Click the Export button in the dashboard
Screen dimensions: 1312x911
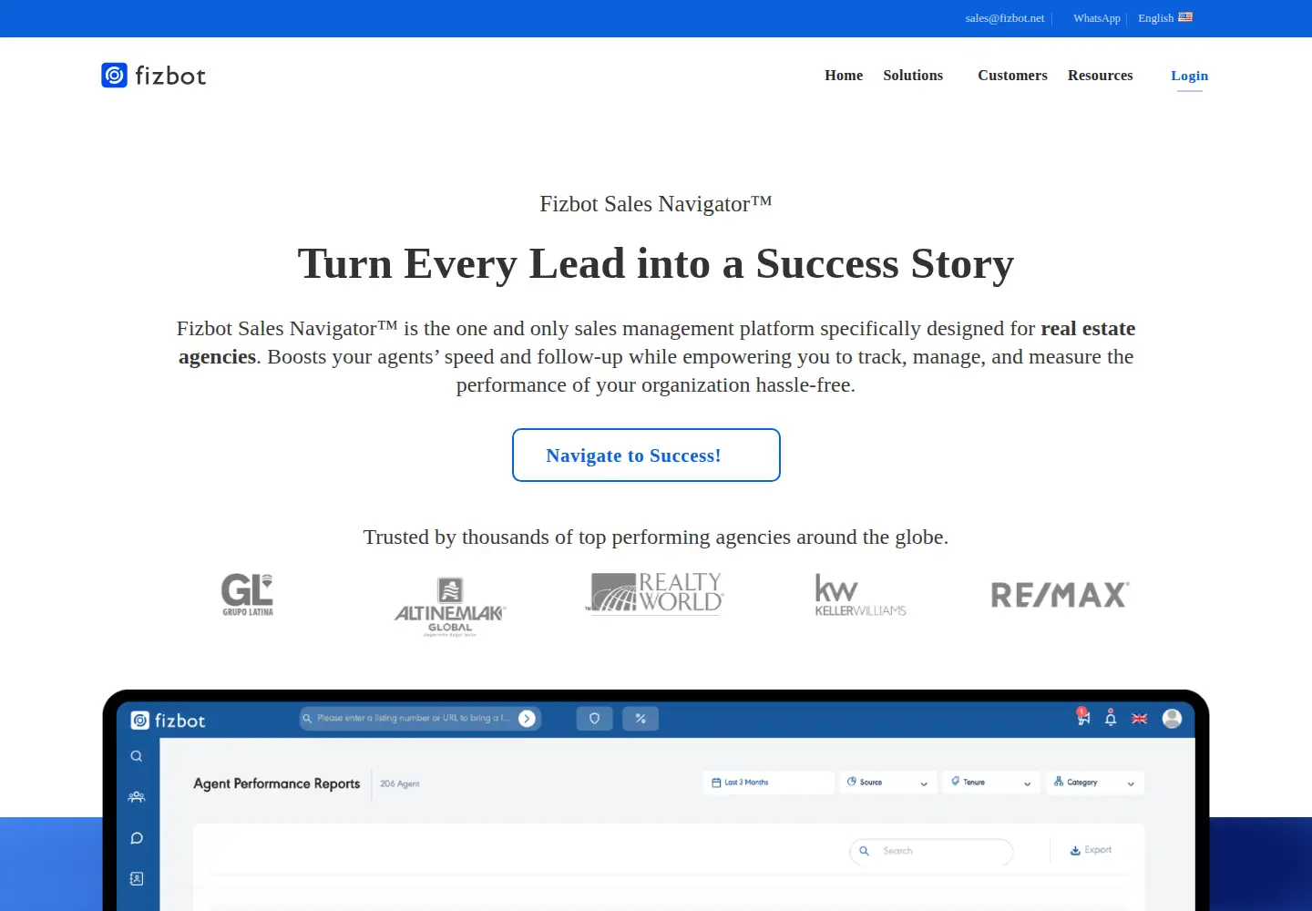[x=1091, y=850]
